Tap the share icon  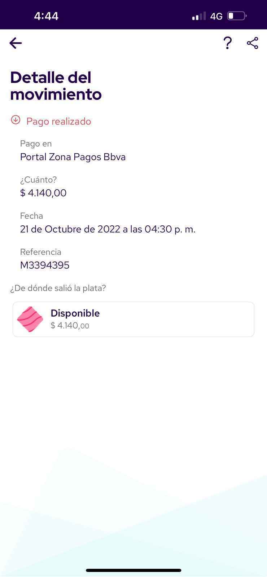[253, 43]
